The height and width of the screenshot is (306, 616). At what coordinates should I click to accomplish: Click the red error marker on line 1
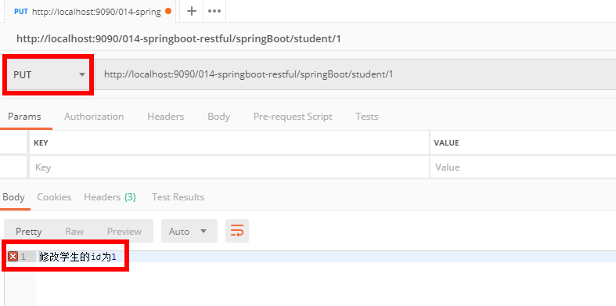[13, 257]
